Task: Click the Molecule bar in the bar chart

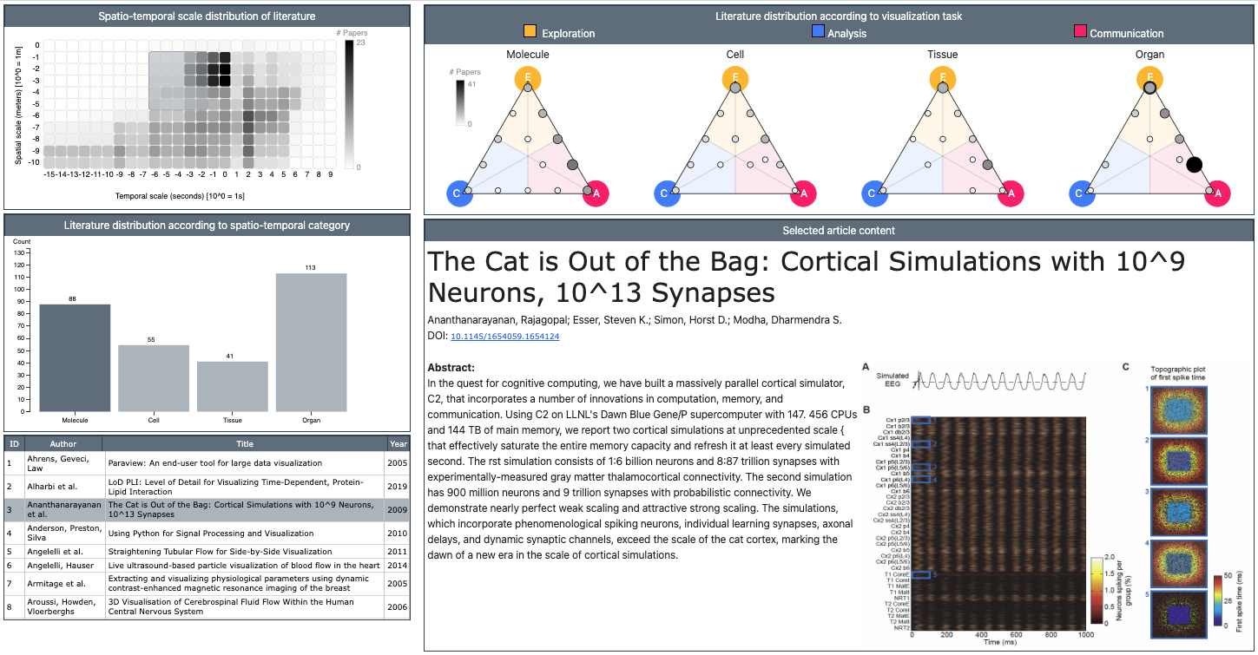Action: point(75,357)
